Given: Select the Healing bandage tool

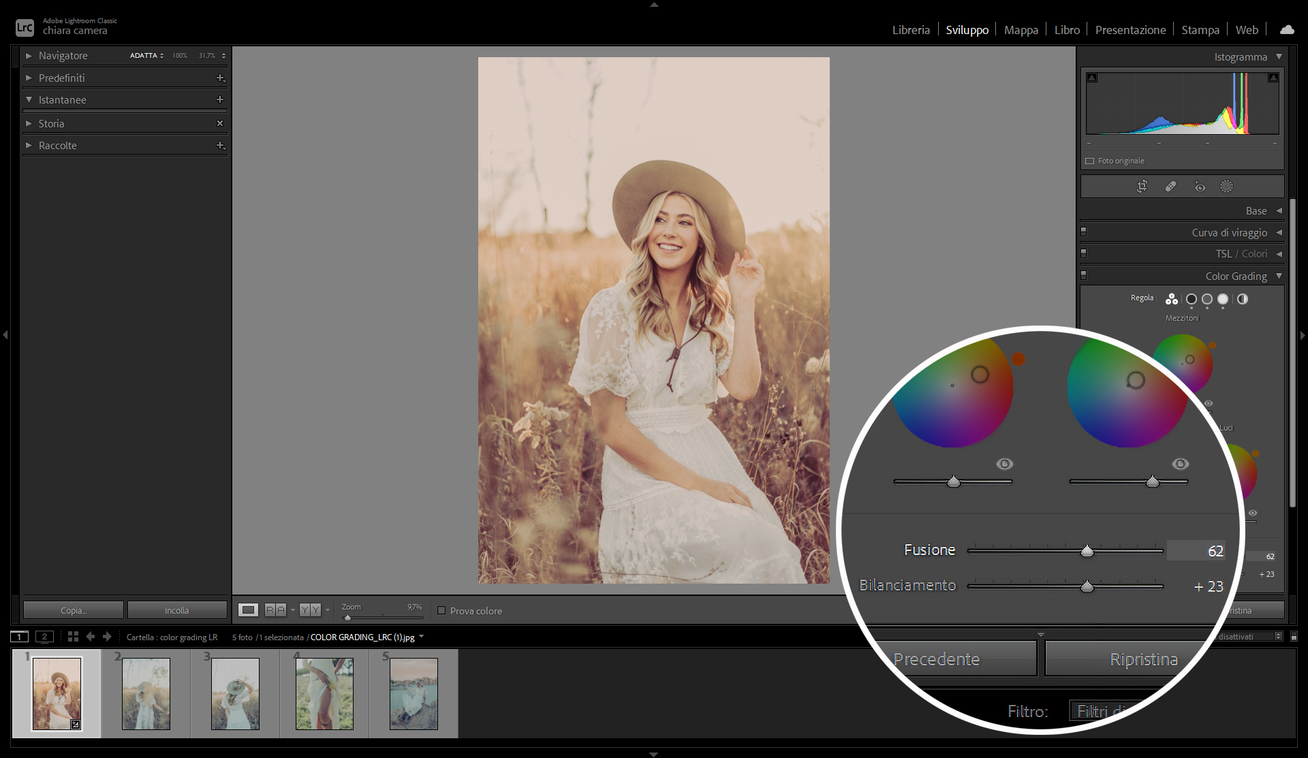Looking at the screenshot, I should [x=1170, y=187].
